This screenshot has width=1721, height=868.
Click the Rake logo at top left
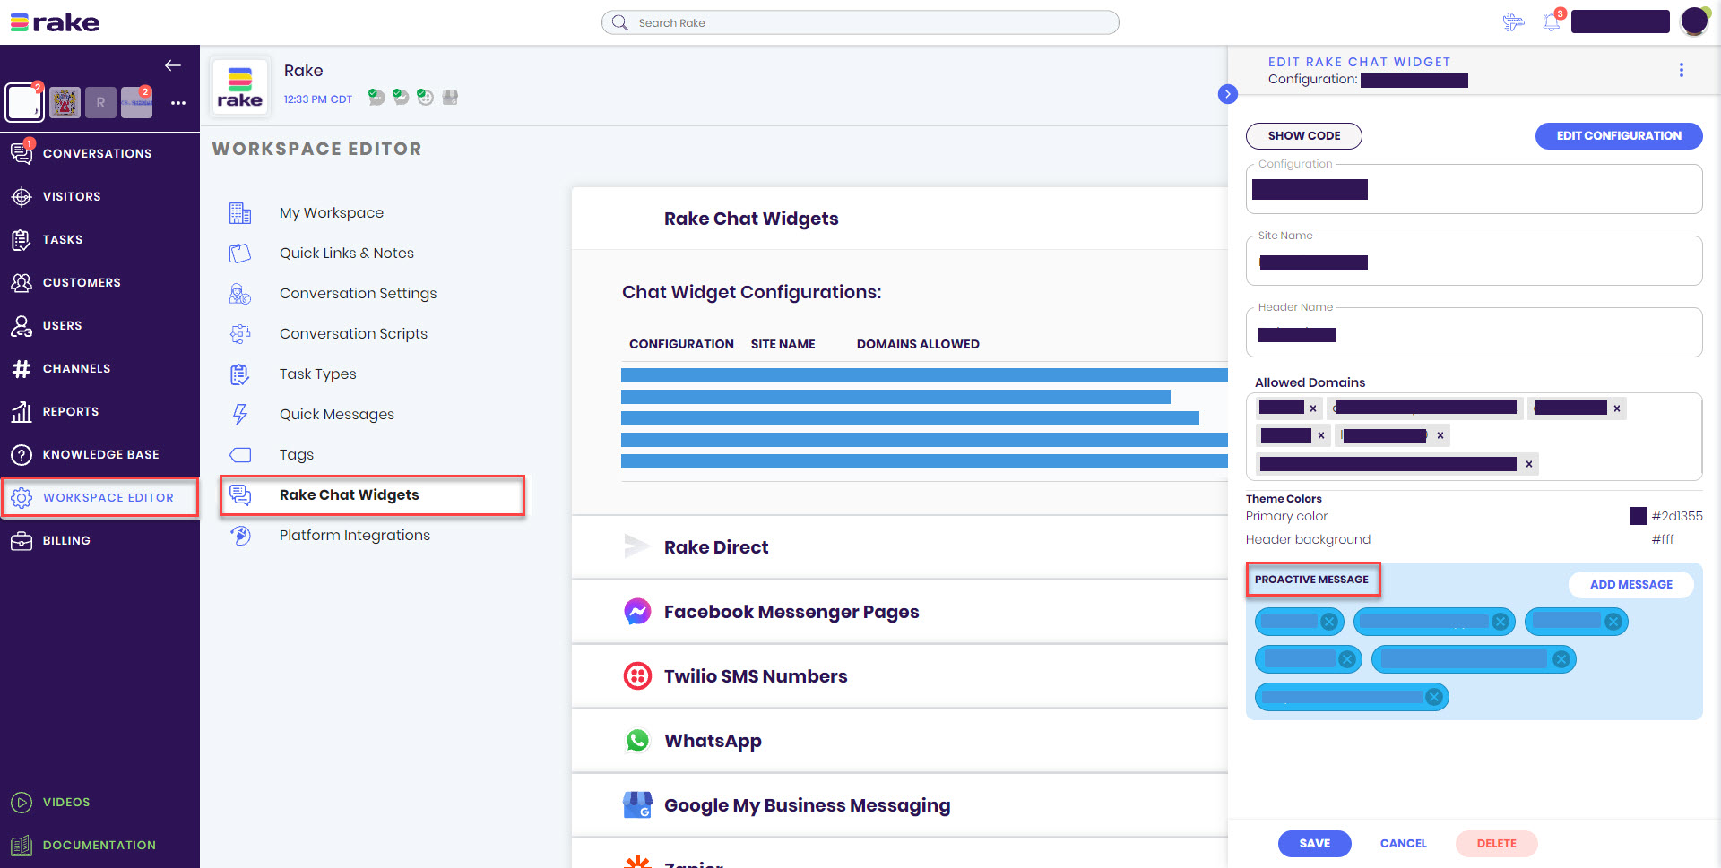pyautogui.click(x=56, y=22)
